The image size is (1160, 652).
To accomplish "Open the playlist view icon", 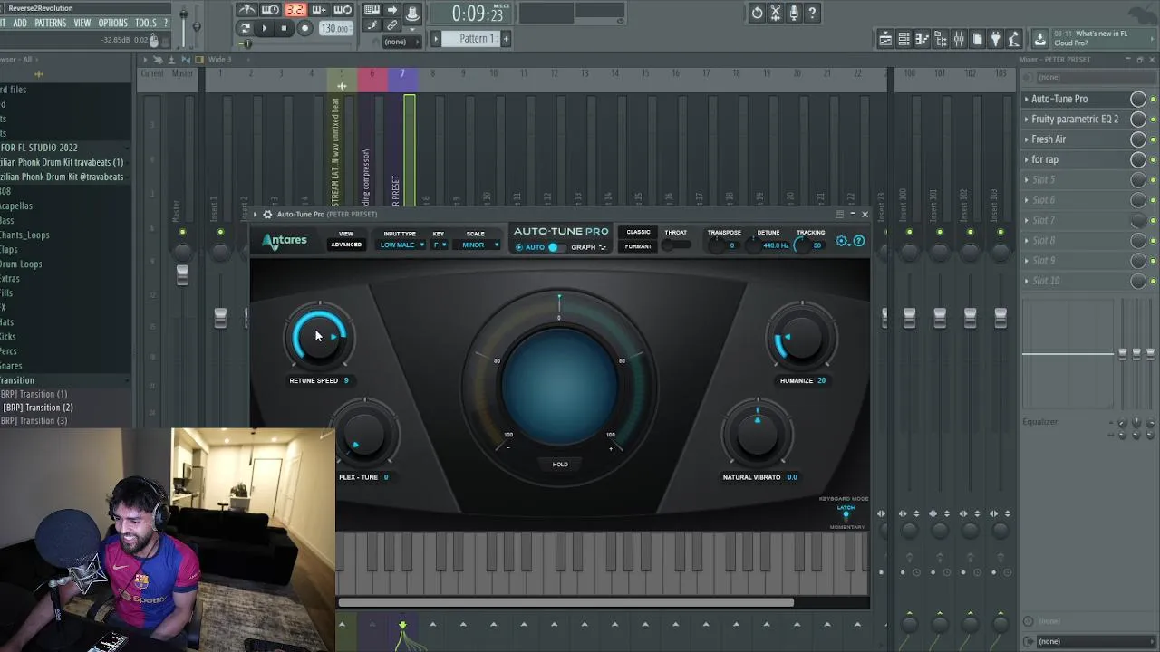I will tap(885, 38).
